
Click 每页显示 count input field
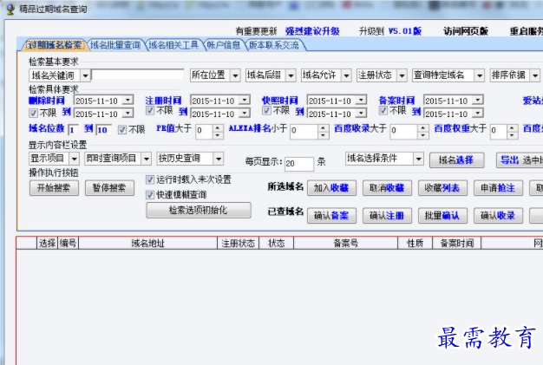pyautogui.click(x=299, y=163)
